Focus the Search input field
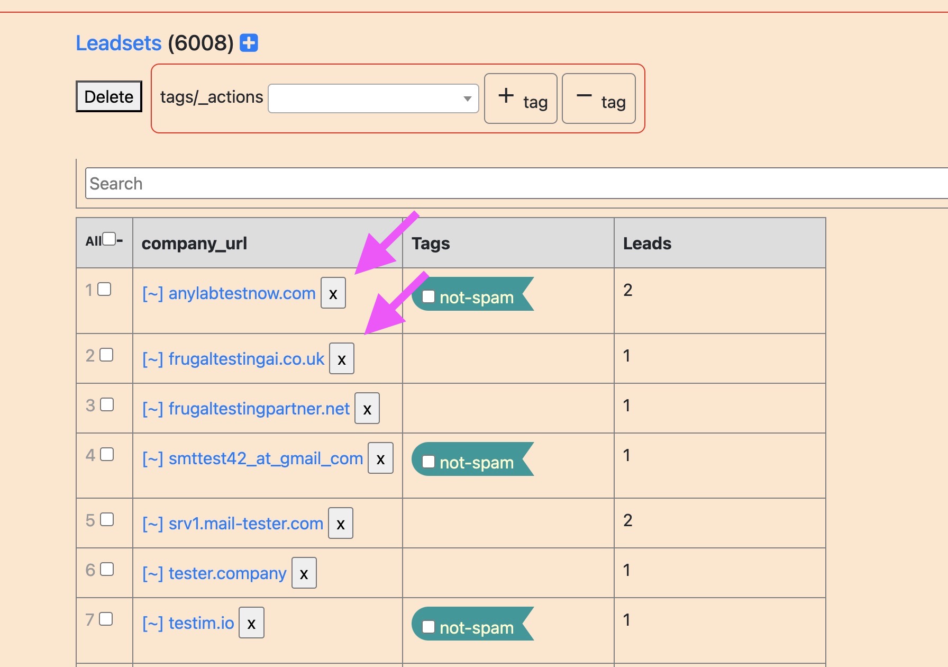 pyautogui.click(x=516, y=184)
